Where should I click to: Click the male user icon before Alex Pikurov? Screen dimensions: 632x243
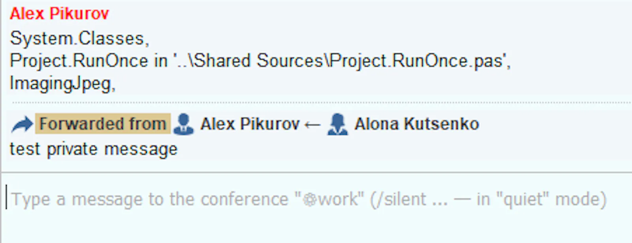click(x=184, y=124)
